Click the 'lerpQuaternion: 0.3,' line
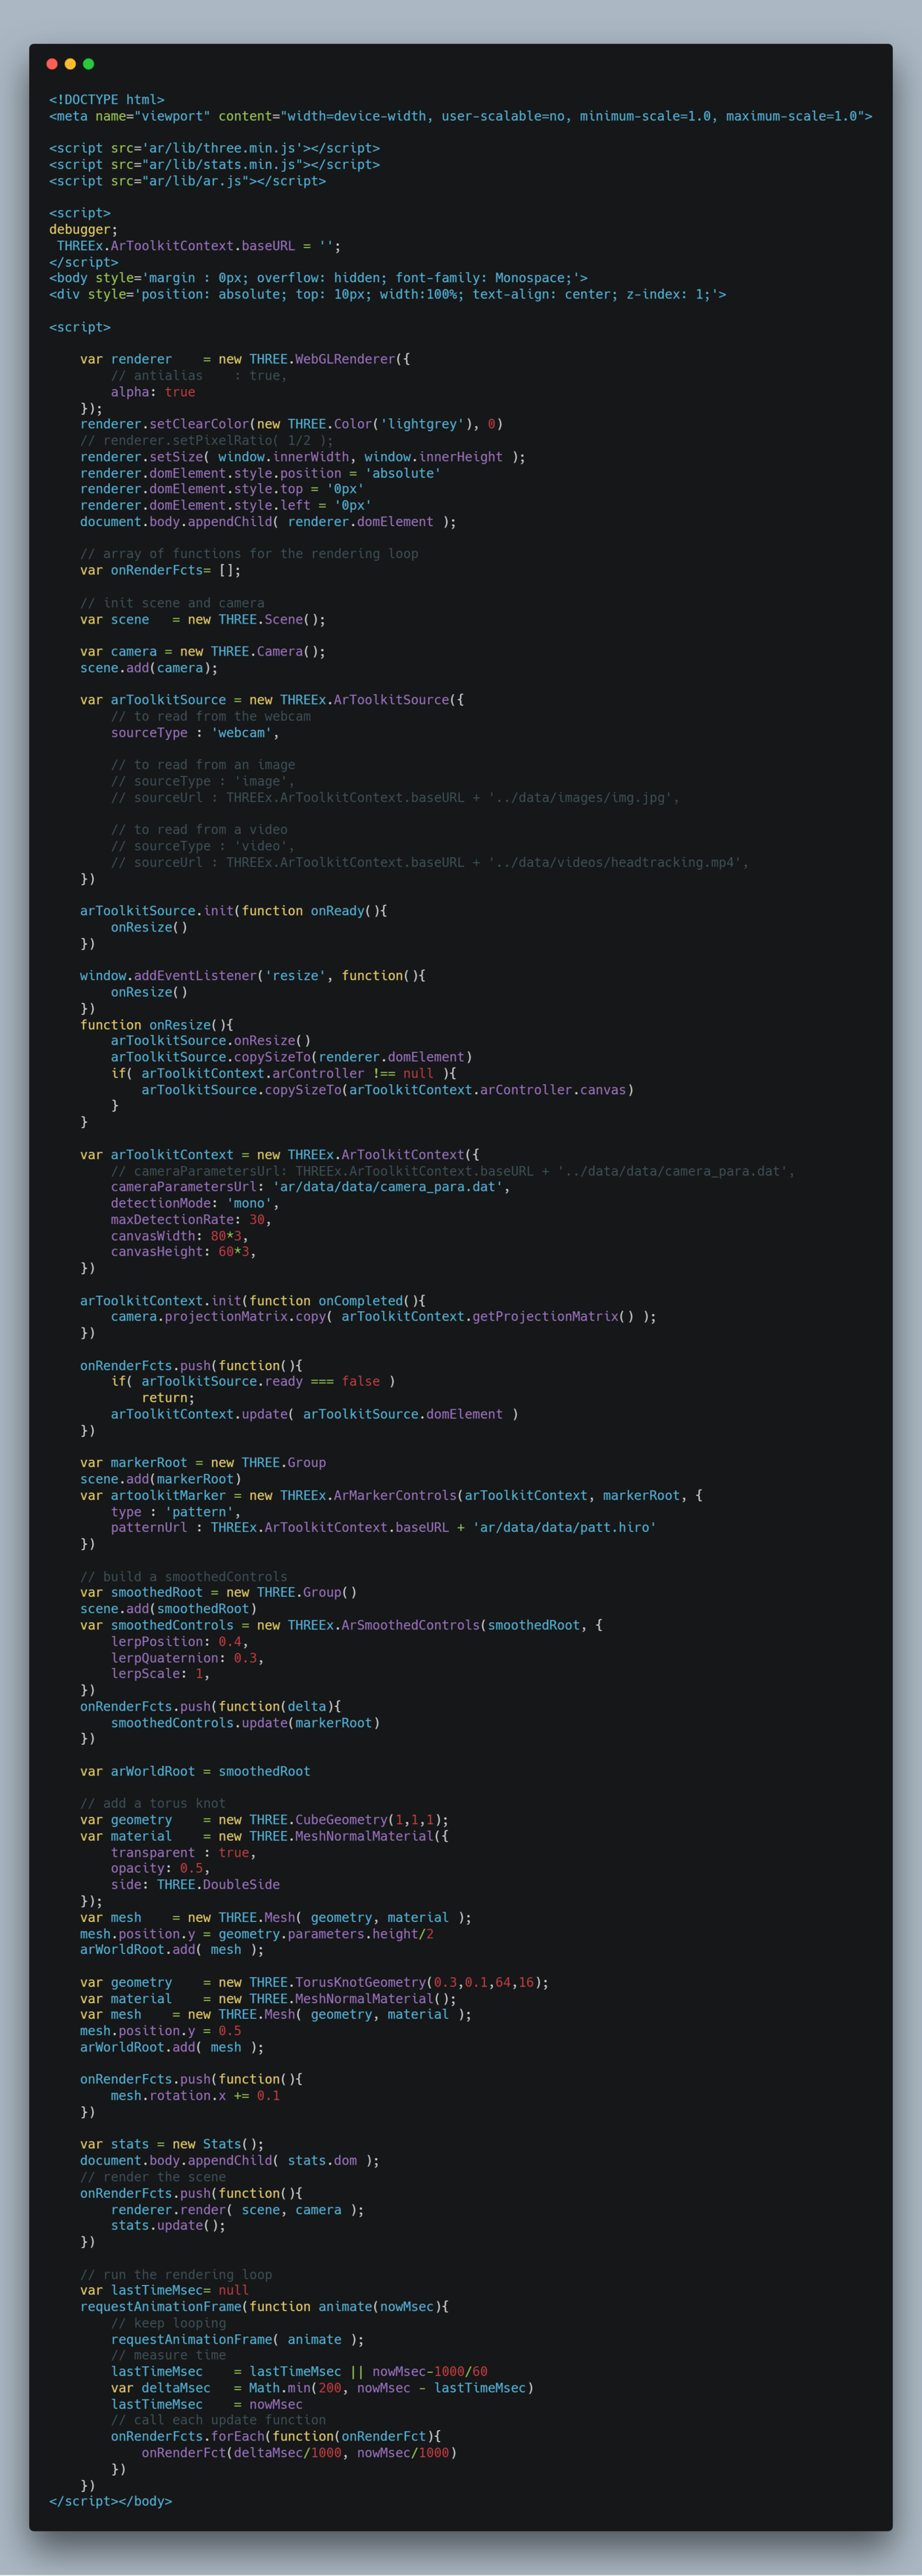This screenshot has width=922, height=2576. click(188, 1658)
